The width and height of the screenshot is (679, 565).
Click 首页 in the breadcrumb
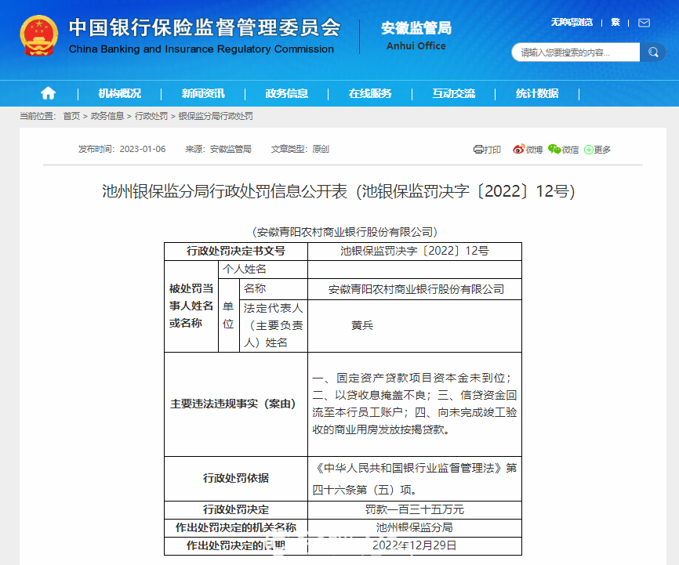point(71,116)
